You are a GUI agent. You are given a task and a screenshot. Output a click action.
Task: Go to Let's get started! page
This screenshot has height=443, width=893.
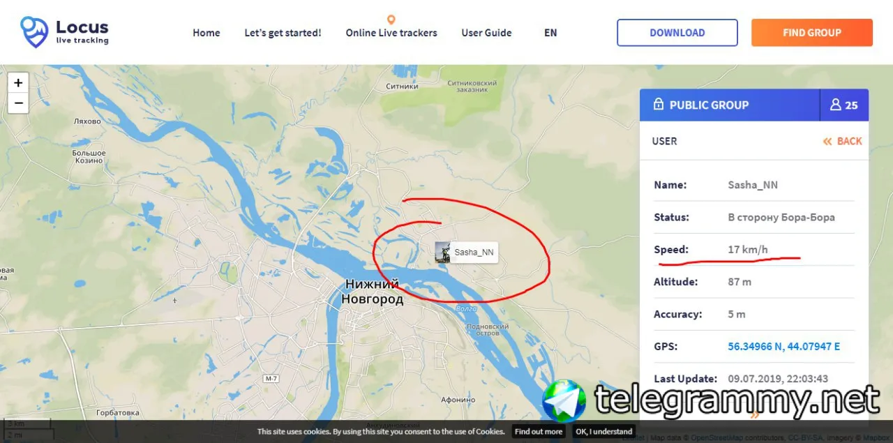point(283,33)
